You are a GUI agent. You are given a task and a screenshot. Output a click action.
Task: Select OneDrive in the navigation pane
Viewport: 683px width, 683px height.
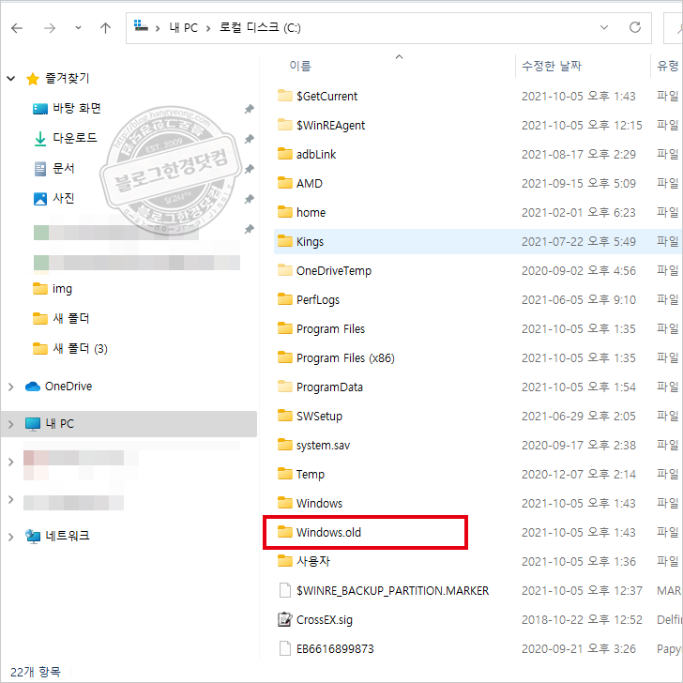point(59,387)
